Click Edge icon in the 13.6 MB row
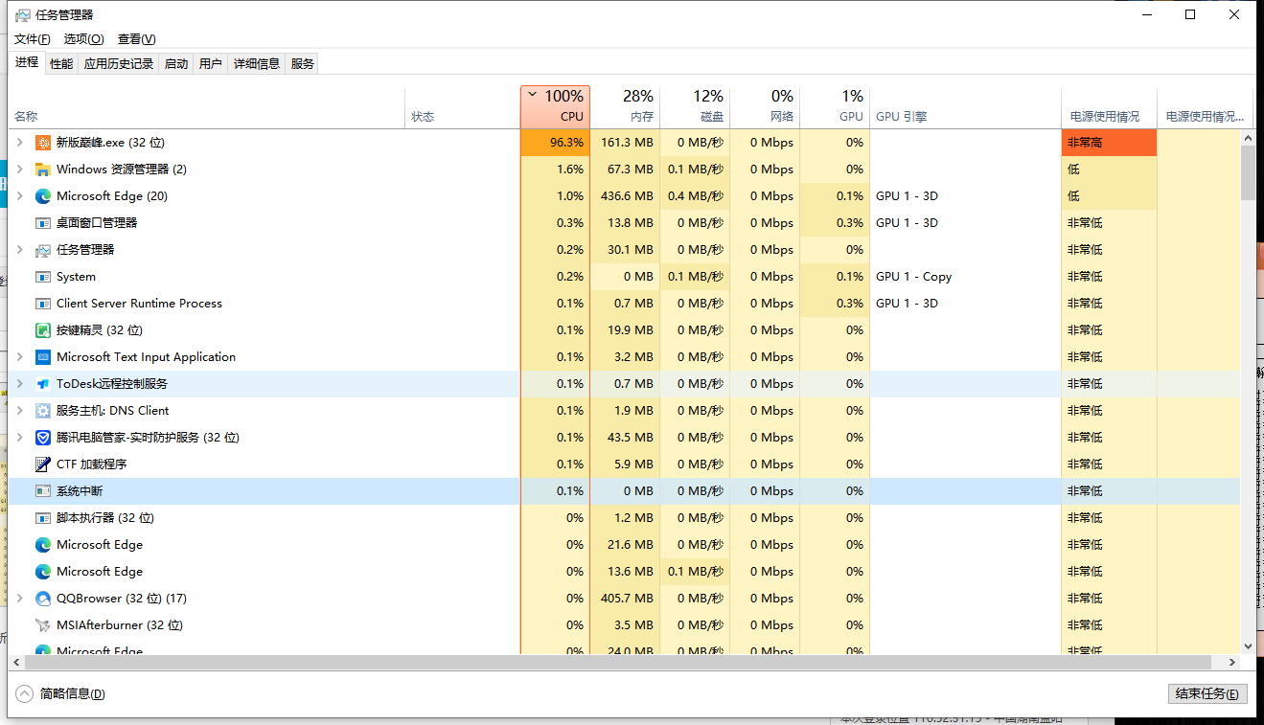 [x=42, y=572]
